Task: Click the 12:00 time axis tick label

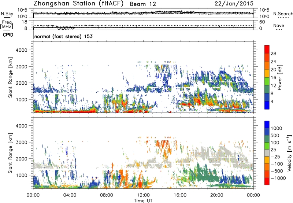Action: tap(143, 195)
